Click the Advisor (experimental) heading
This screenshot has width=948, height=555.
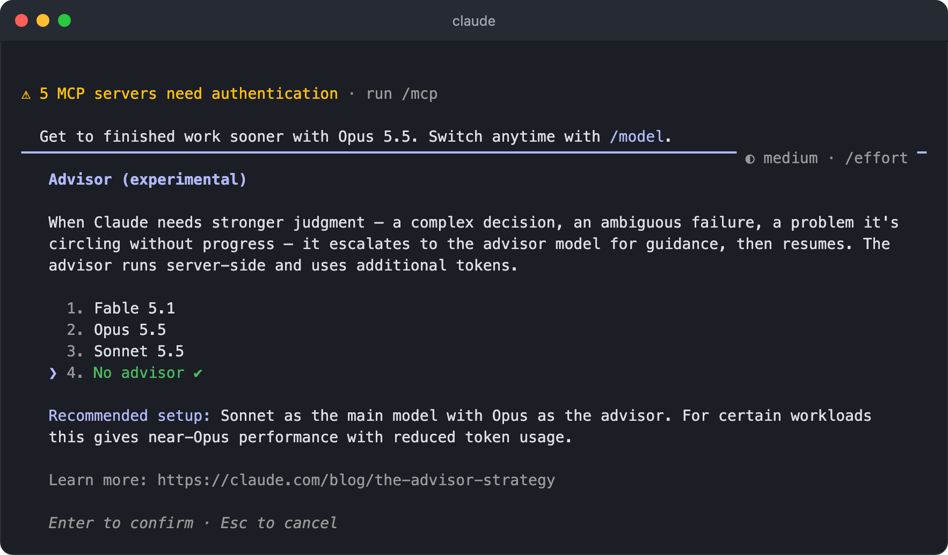pos(148,179)
